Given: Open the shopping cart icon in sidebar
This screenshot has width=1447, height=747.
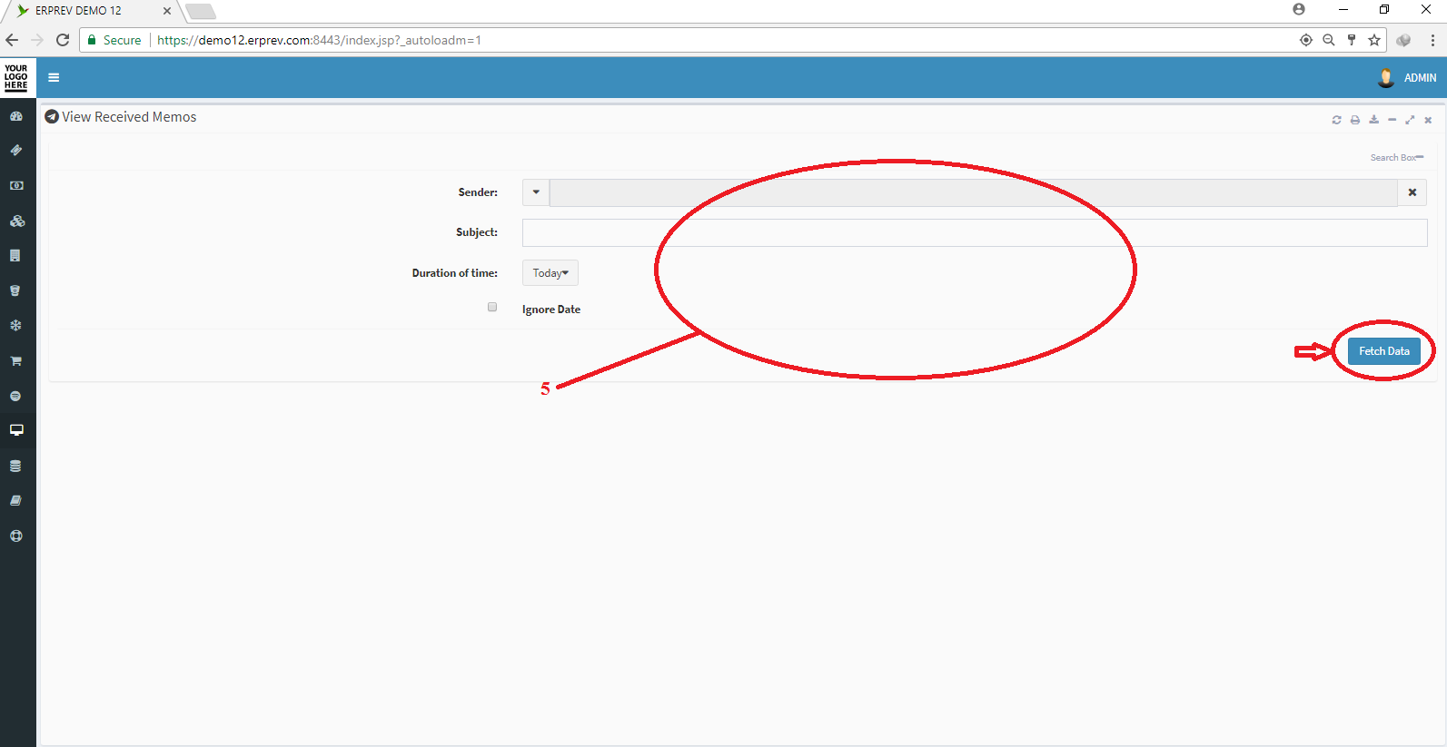Looking at the screenshot, I should 16,360.
